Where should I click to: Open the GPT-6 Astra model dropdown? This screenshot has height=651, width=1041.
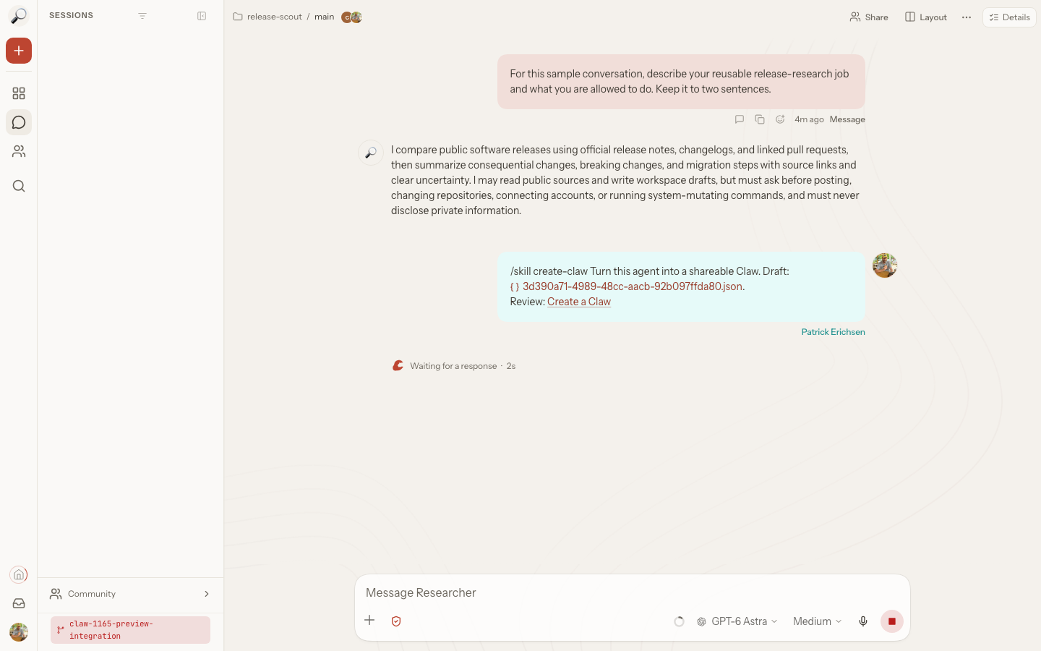(x=737, y=621)
